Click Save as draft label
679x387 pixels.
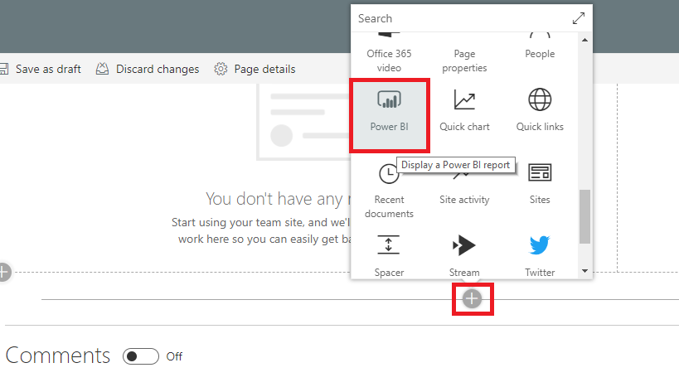tap(48, 70)
